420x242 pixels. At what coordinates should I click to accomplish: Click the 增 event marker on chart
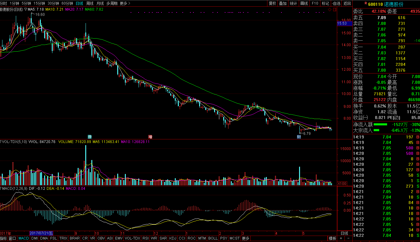point(150,137)
